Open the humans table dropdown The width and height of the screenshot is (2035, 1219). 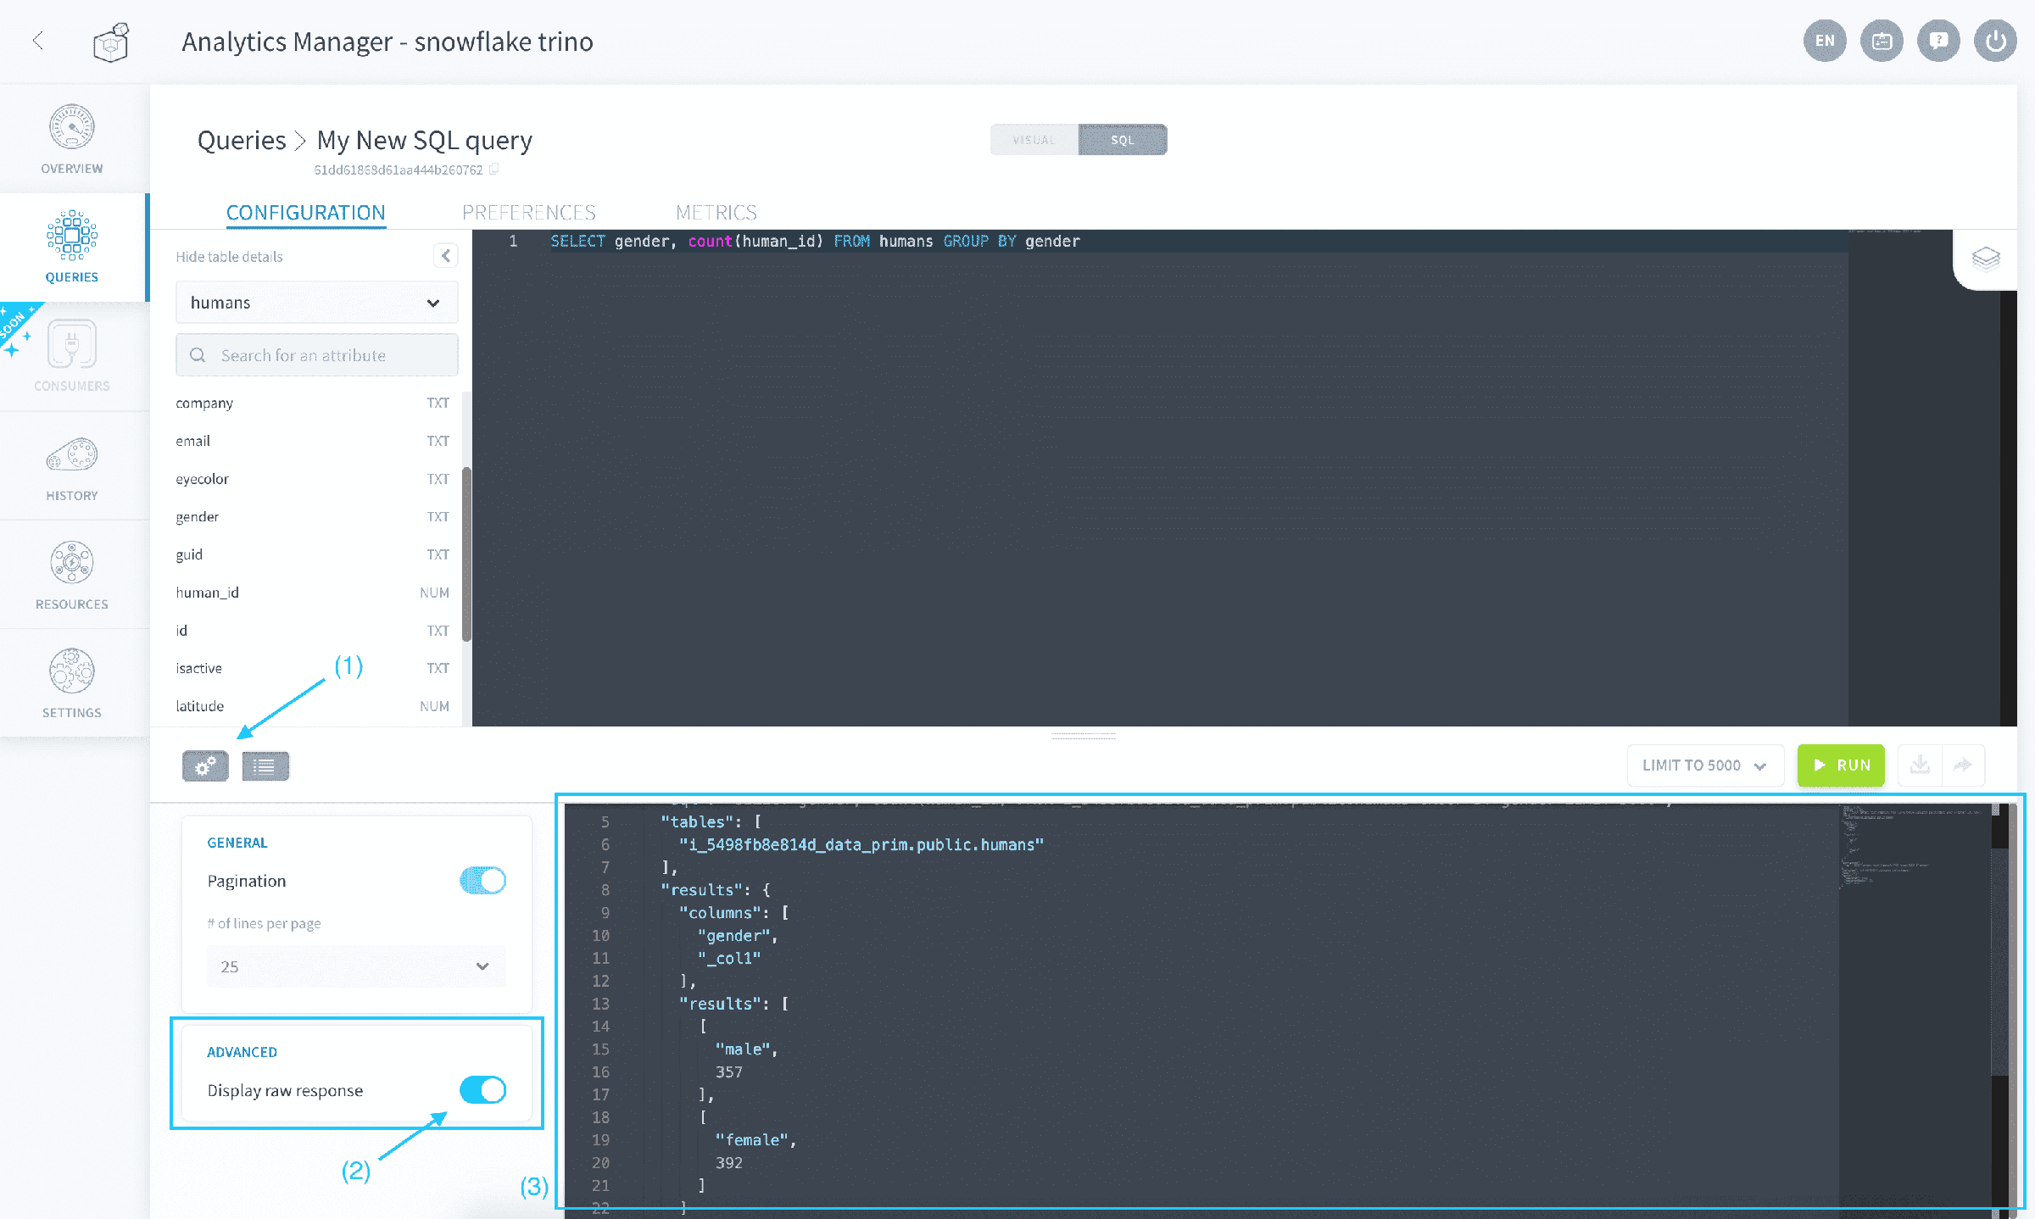click(317, 303)
